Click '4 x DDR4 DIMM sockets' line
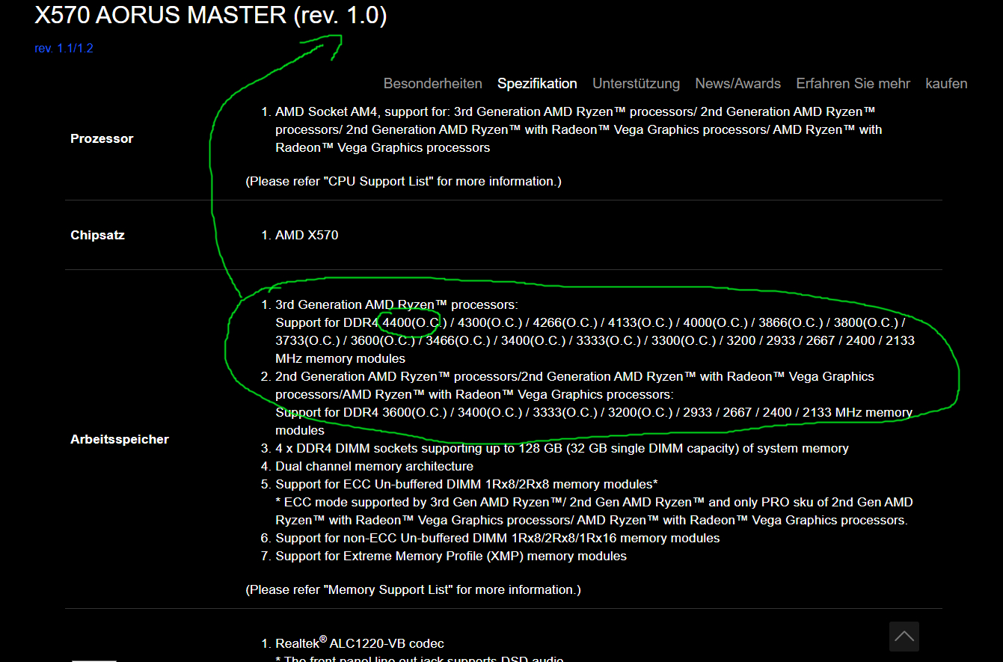This screenshot has height=662, width=1003. click(x=562, y=448)
